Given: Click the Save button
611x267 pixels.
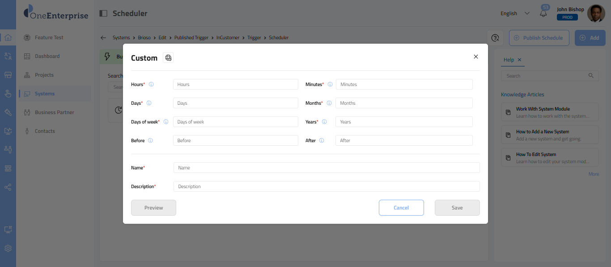Looking at the screenshot, I should 457,208.
